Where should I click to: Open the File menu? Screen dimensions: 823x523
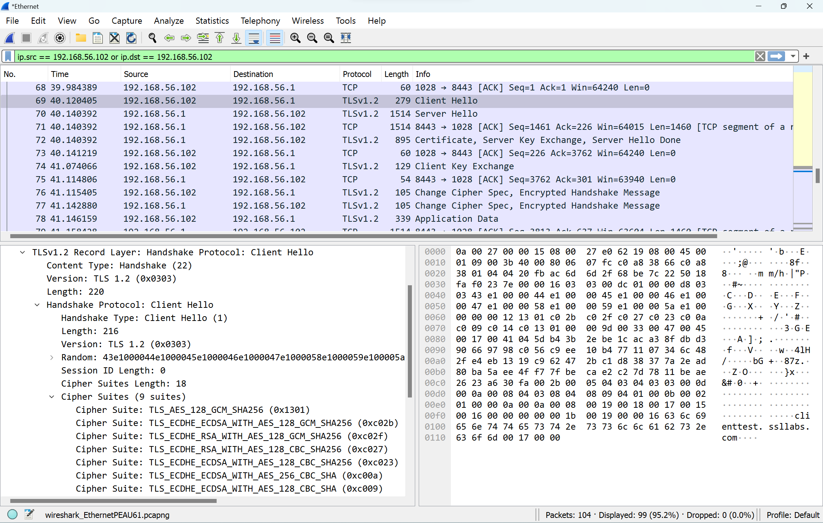tap(12, 21)
